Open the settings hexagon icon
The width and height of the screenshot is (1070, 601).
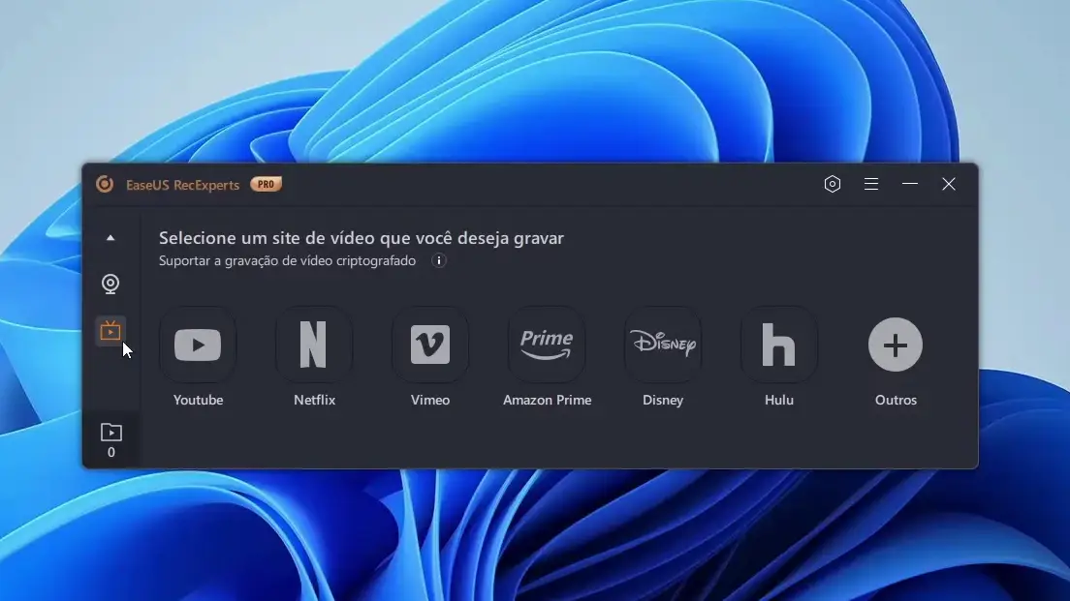(833, 184)
